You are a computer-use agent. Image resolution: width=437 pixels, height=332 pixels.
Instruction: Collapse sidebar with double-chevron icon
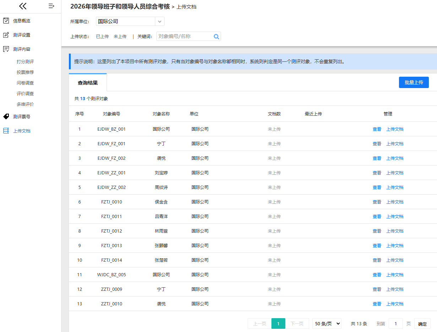[23, 6]
